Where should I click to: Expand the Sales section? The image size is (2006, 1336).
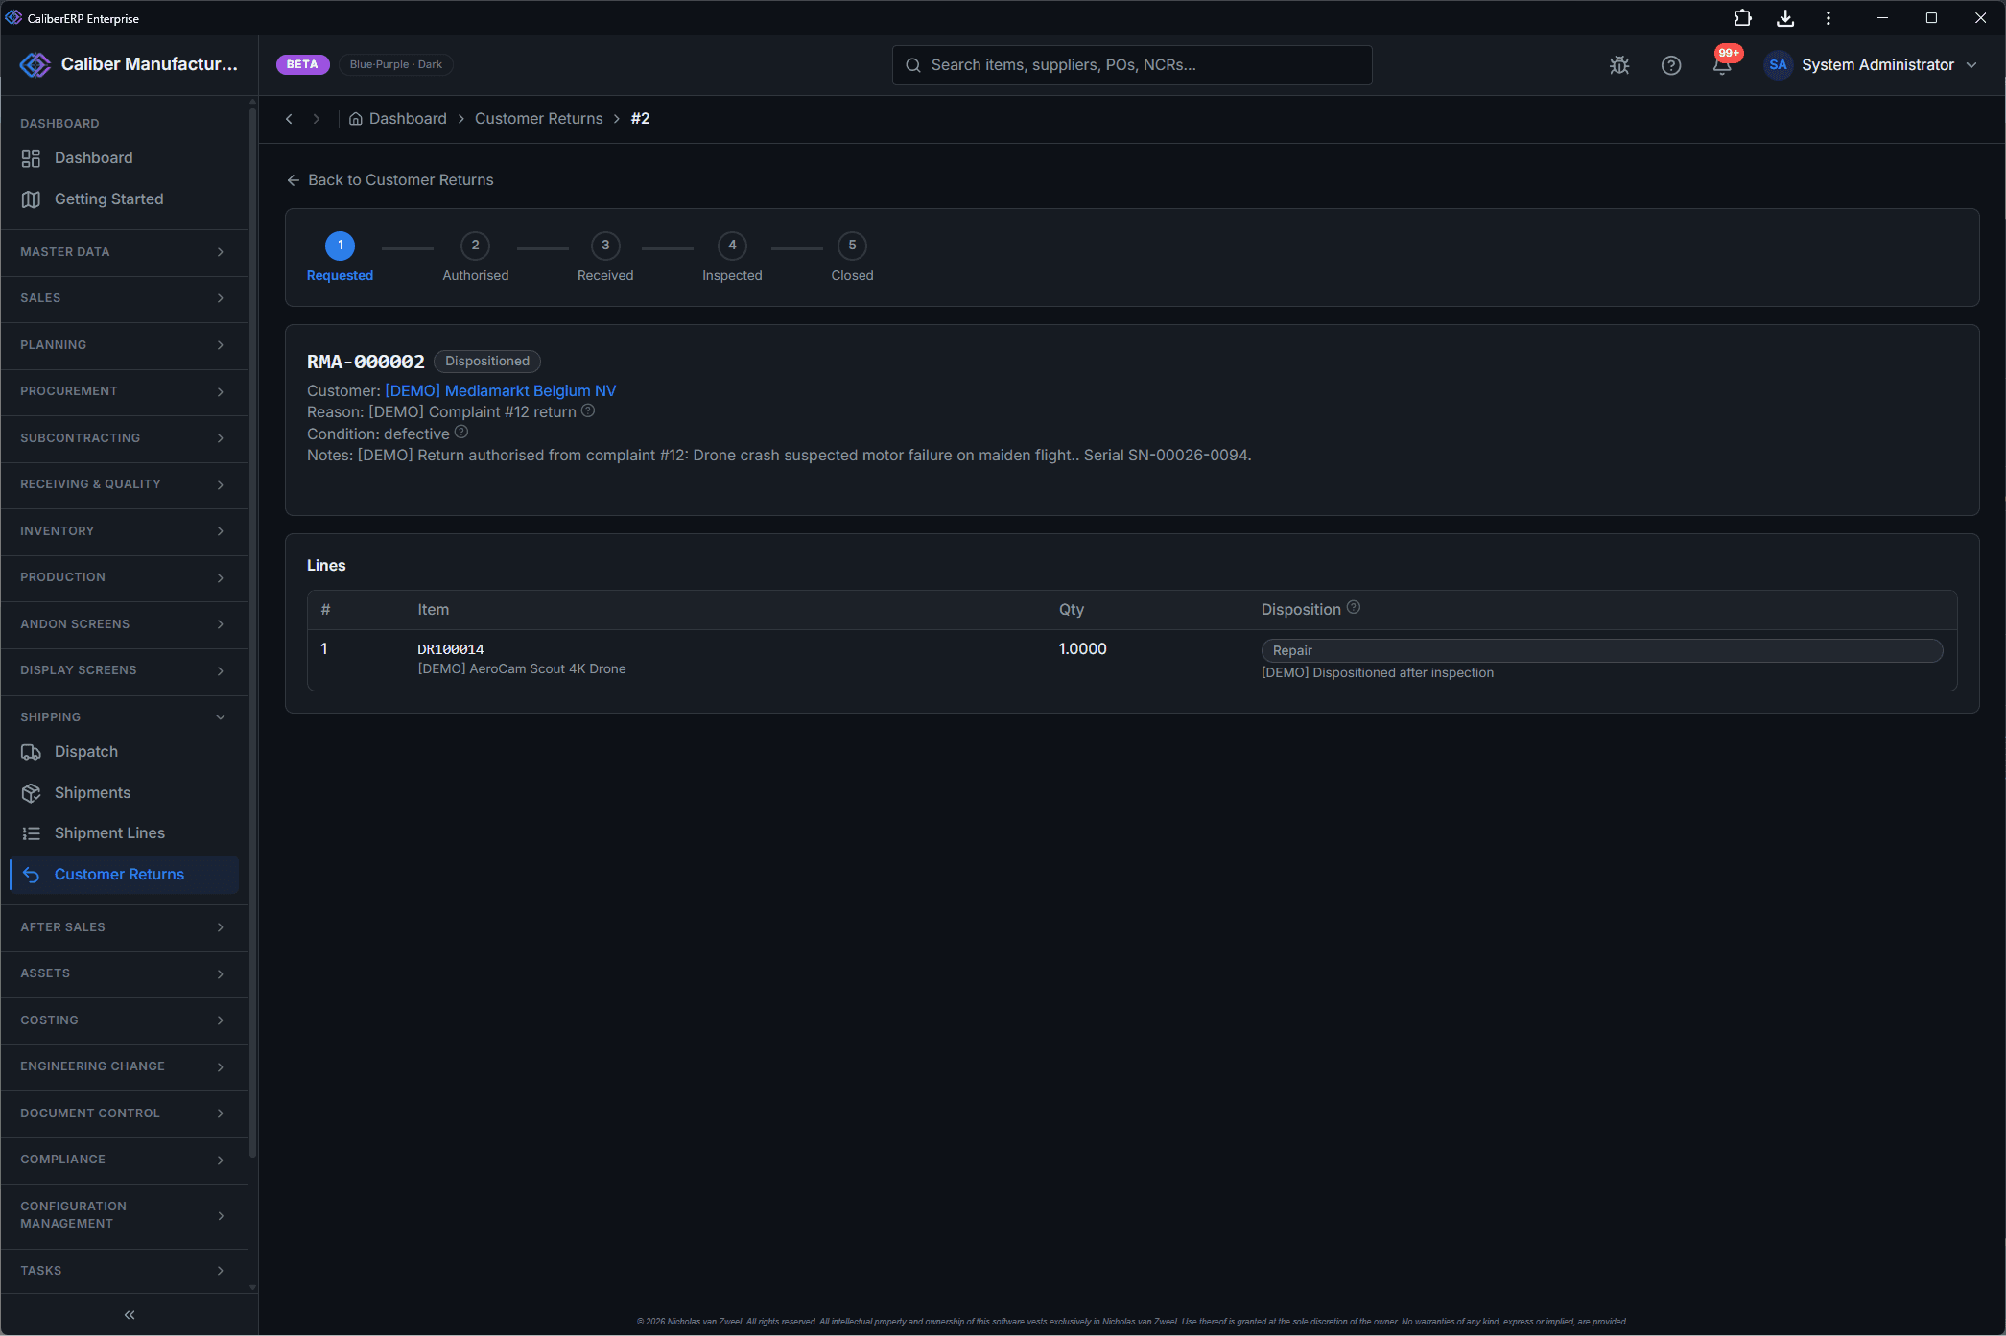124,298
